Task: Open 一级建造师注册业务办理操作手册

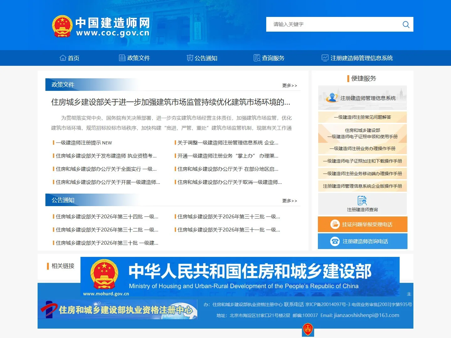Action: tap(362, 148)
